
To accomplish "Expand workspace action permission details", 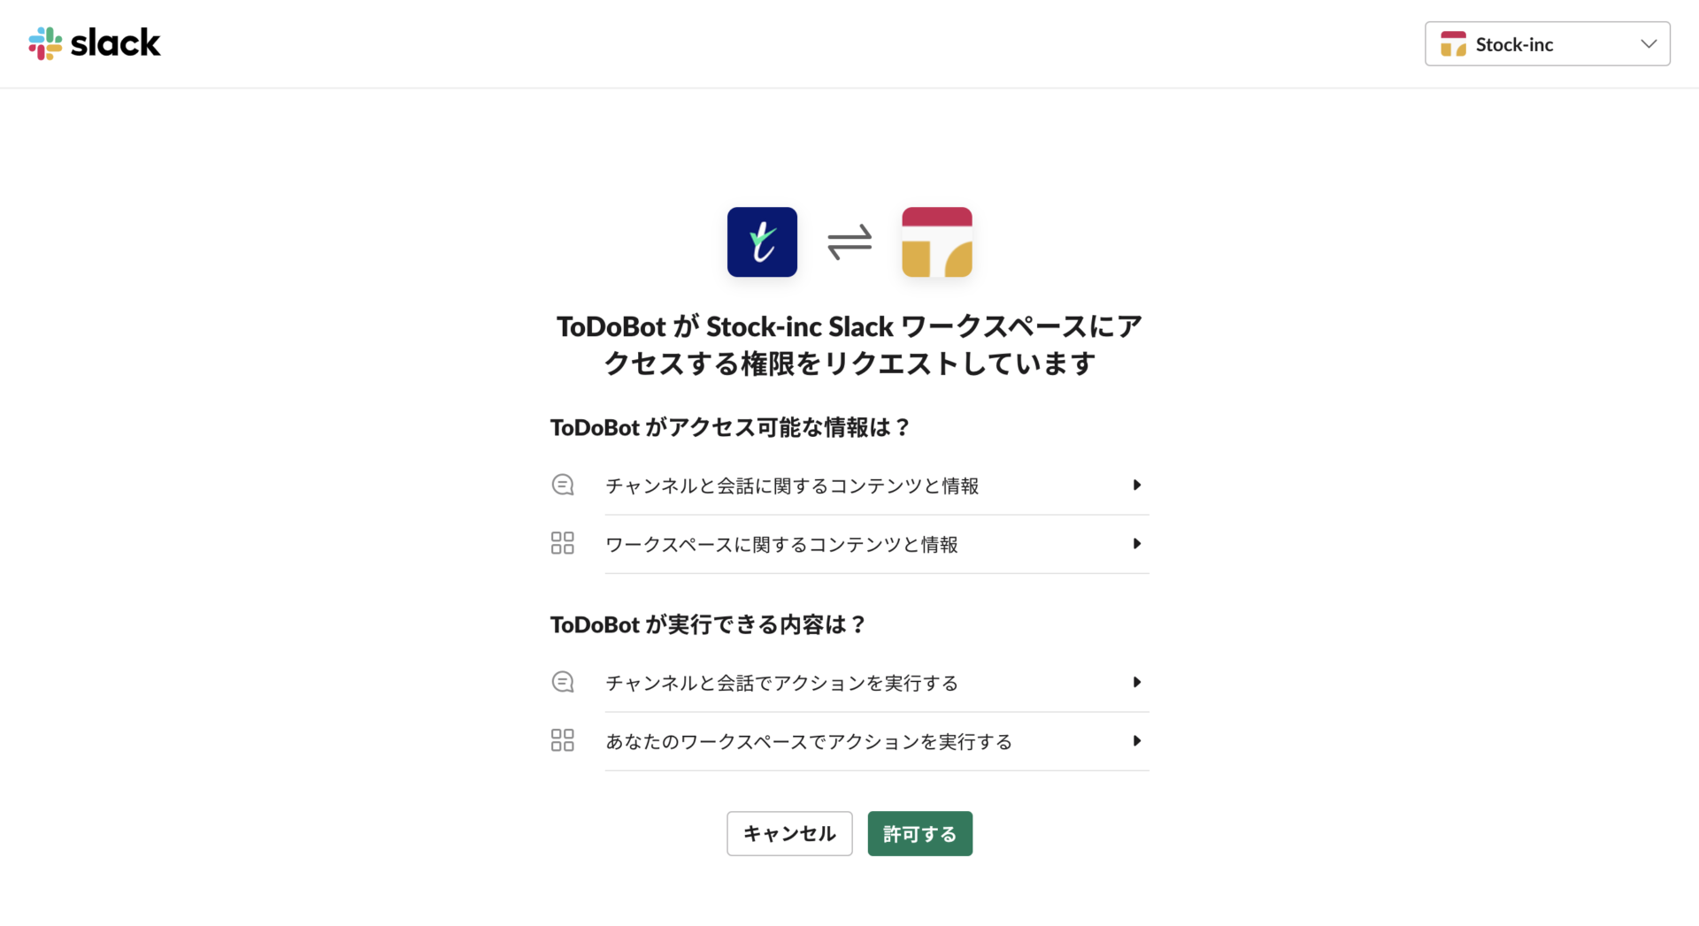I will click(x=1137, y=741).
